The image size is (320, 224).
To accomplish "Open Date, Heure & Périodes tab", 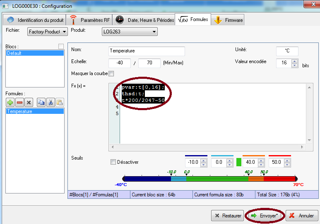I will 144,20.
